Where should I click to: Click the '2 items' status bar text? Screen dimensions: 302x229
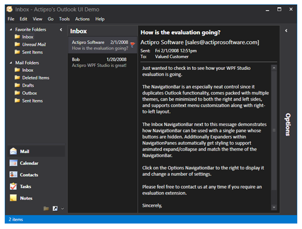16,219
